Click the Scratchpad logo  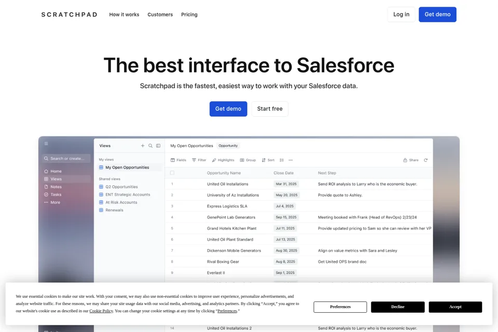pos(69,15)
